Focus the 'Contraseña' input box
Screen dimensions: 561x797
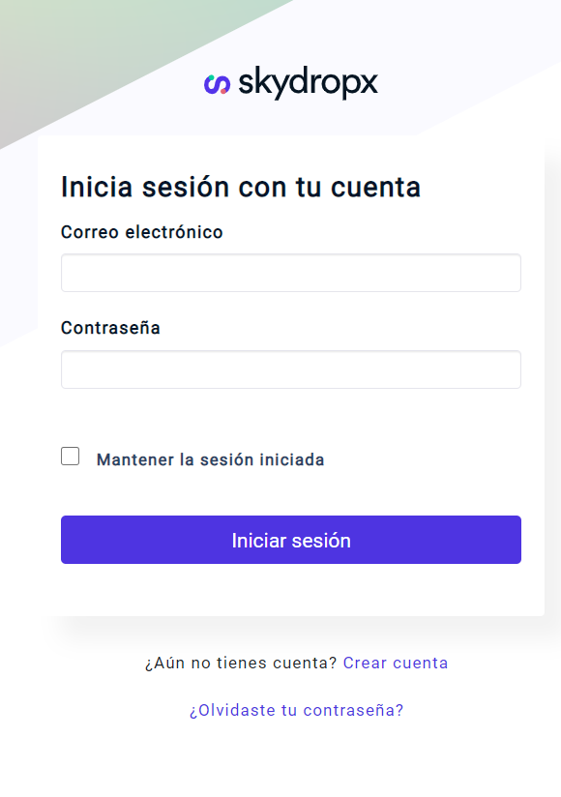(x=290, y=369)
